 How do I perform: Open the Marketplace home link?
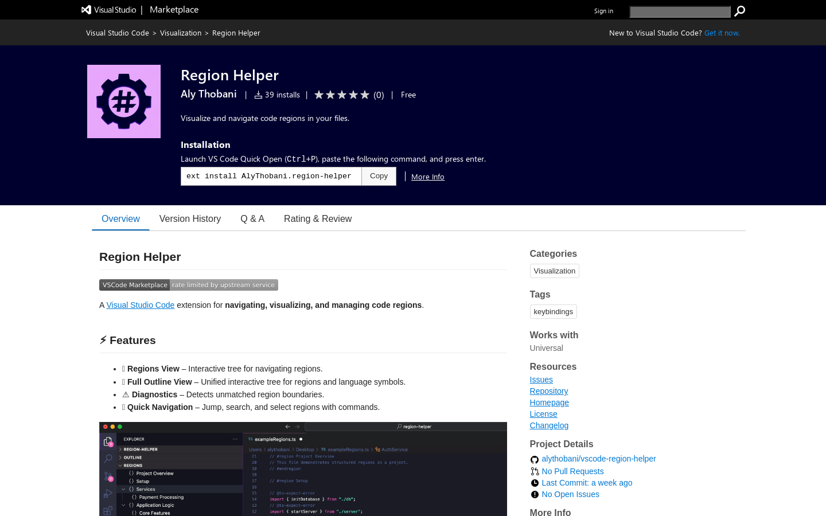174,10
